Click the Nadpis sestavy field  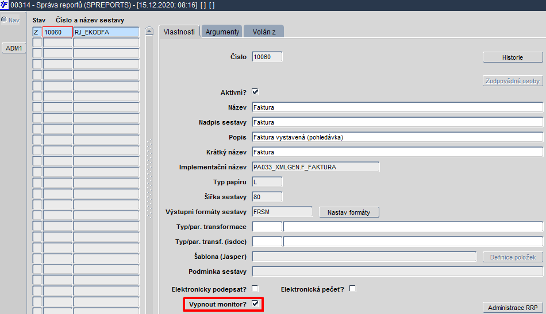[x=397, y=122]
